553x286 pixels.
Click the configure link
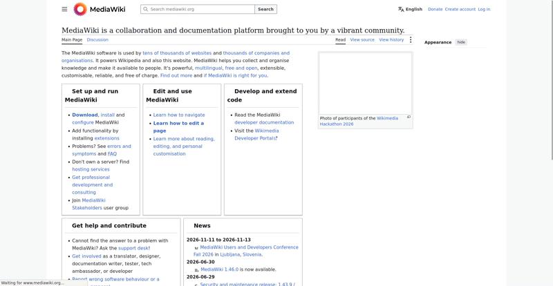pos(83,122)
